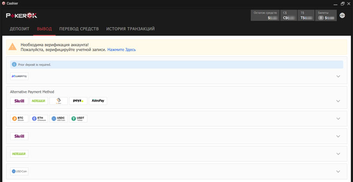Click the USD Coin logo in bottom row
This screenshot has width=353, height=182.
19,171
